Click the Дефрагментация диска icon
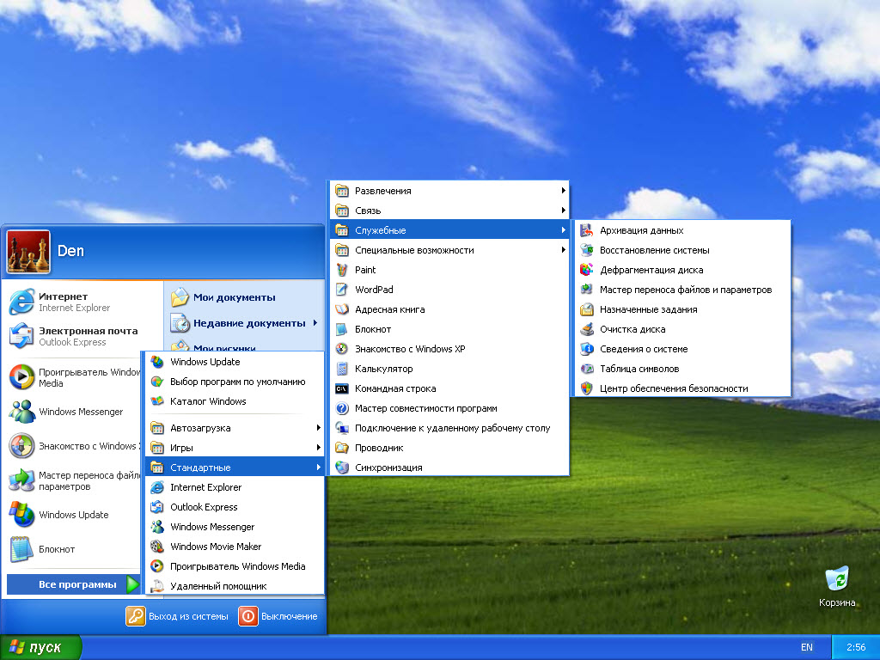 (586, 270)
